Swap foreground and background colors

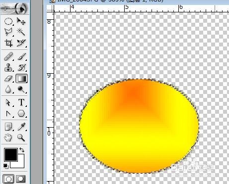[x=22, y=150]
